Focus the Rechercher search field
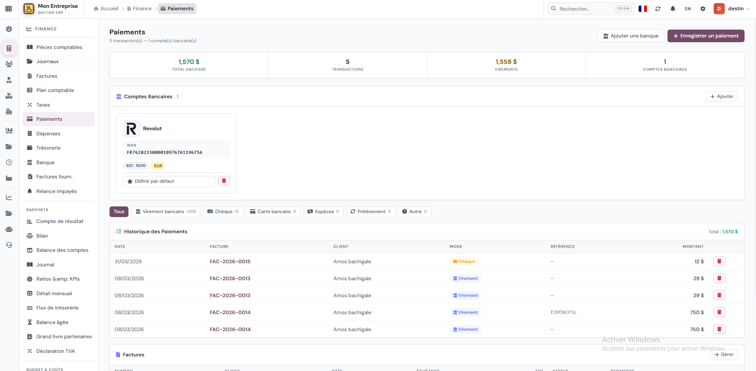756x371 pixels. point(585,9)
